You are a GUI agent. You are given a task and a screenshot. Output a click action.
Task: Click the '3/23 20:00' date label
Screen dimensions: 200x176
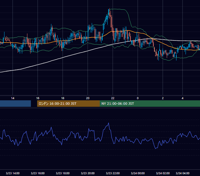click(88, 173)
